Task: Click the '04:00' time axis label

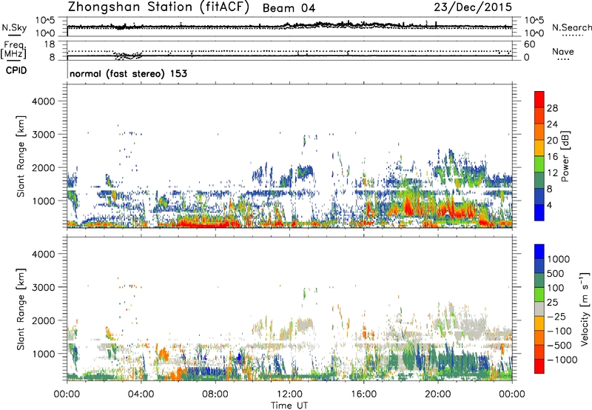Action: point(141,394)
